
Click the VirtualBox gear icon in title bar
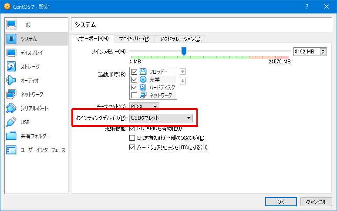click(x=7, y=7)
